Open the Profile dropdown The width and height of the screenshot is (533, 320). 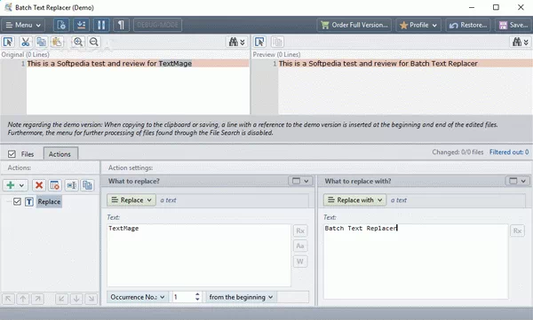[418, 25]
